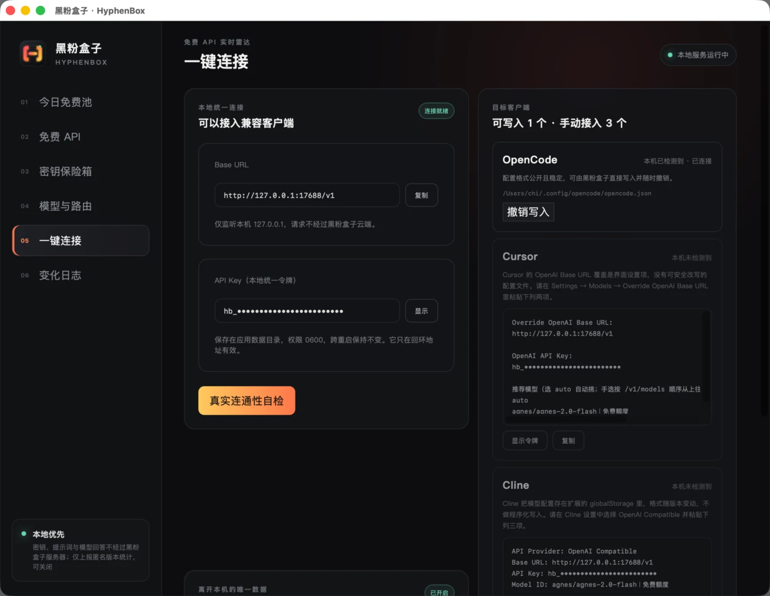Copy Cursor settings with 复制 button

568,441
